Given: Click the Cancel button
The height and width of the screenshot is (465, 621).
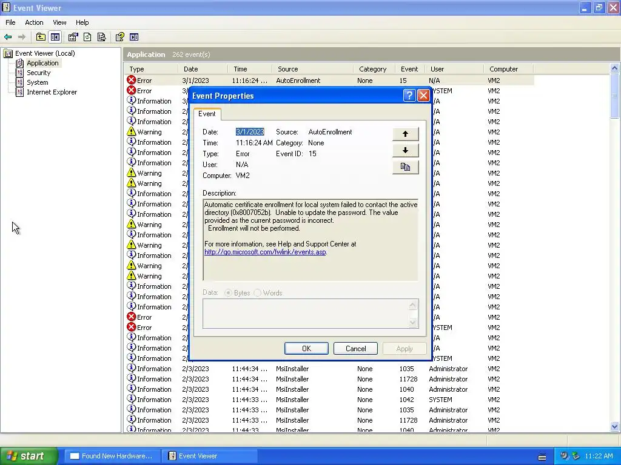Looking at the screenshot, I should click(x=355, y=348).
